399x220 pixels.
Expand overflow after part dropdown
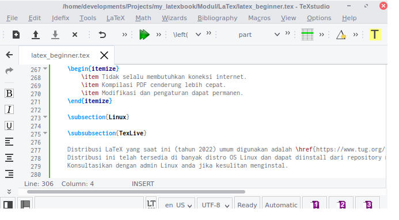pos(287,33)
